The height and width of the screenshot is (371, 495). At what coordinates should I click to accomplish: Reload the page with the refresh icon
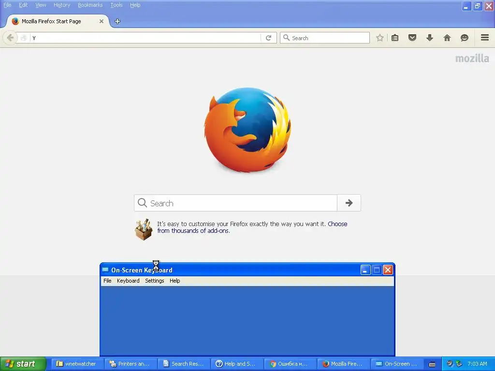click(269, 38)
